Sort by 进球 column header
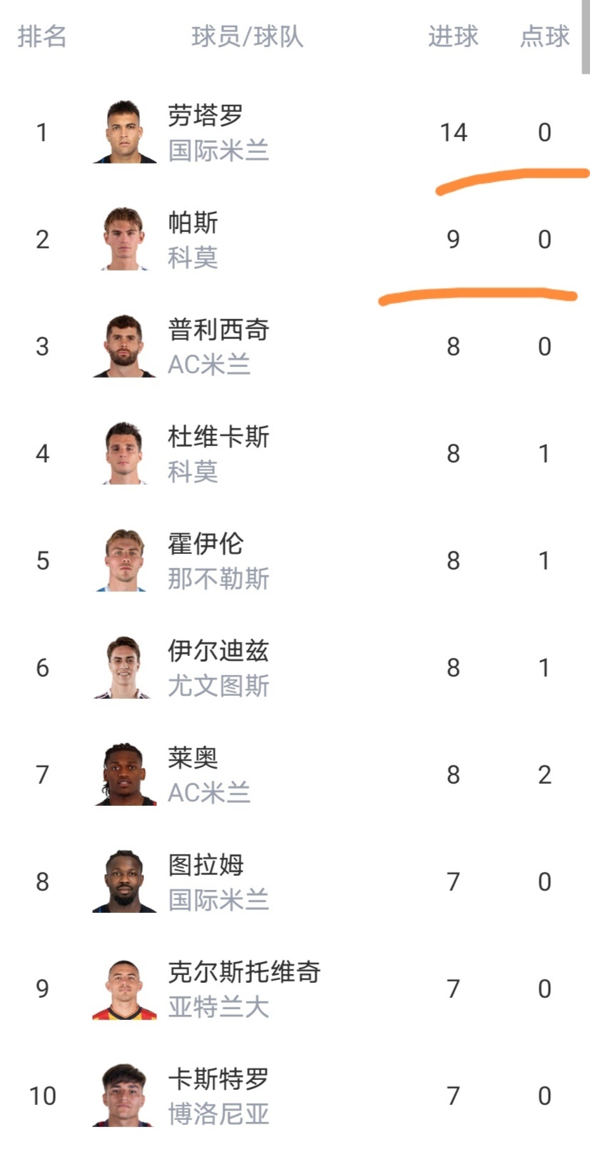This screenshot has width=590, height=1162. point(453,36)
